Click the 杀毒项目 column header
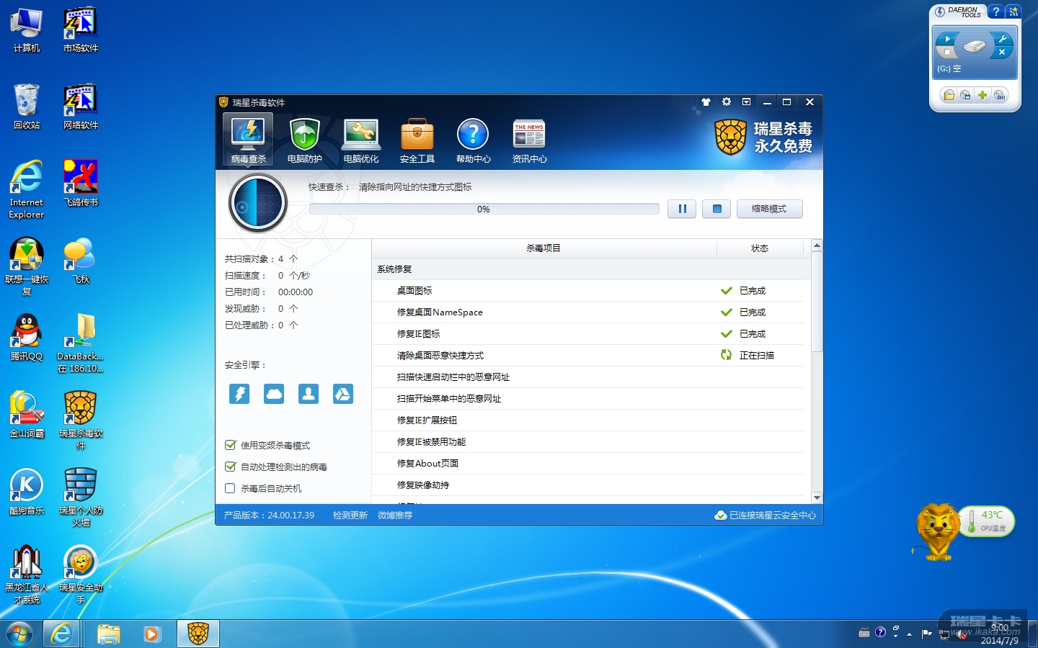Viewport: 1038px width, 648px height. click(x=544, y=248)
